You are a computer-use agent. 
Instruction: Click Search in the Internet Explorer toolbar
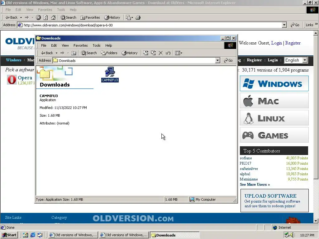coord(68,17)
